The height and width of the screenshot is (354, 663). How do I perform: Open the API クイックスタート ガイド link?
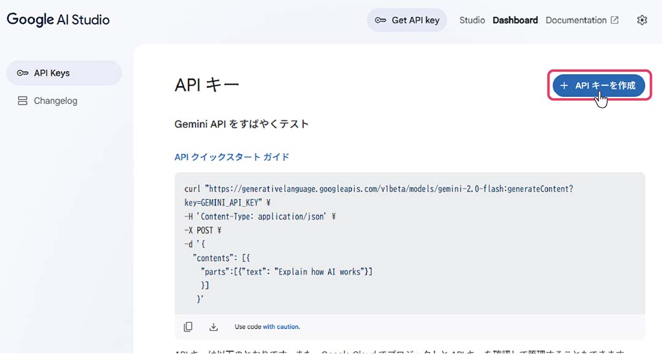(x=231, y=157)
